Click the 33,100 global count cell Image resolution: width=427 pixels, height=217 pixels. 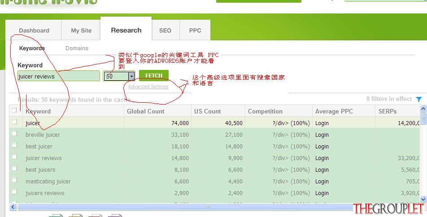(x=180, y=135)
